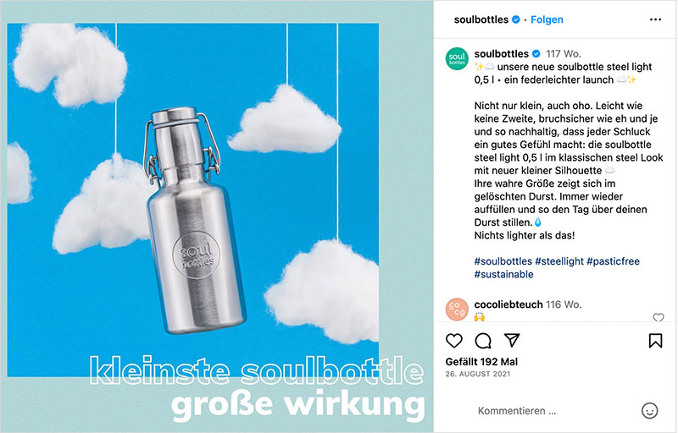Screen dimensions: 678x433
Task: Open the #soulbottles hashtag
Action: 503,261
